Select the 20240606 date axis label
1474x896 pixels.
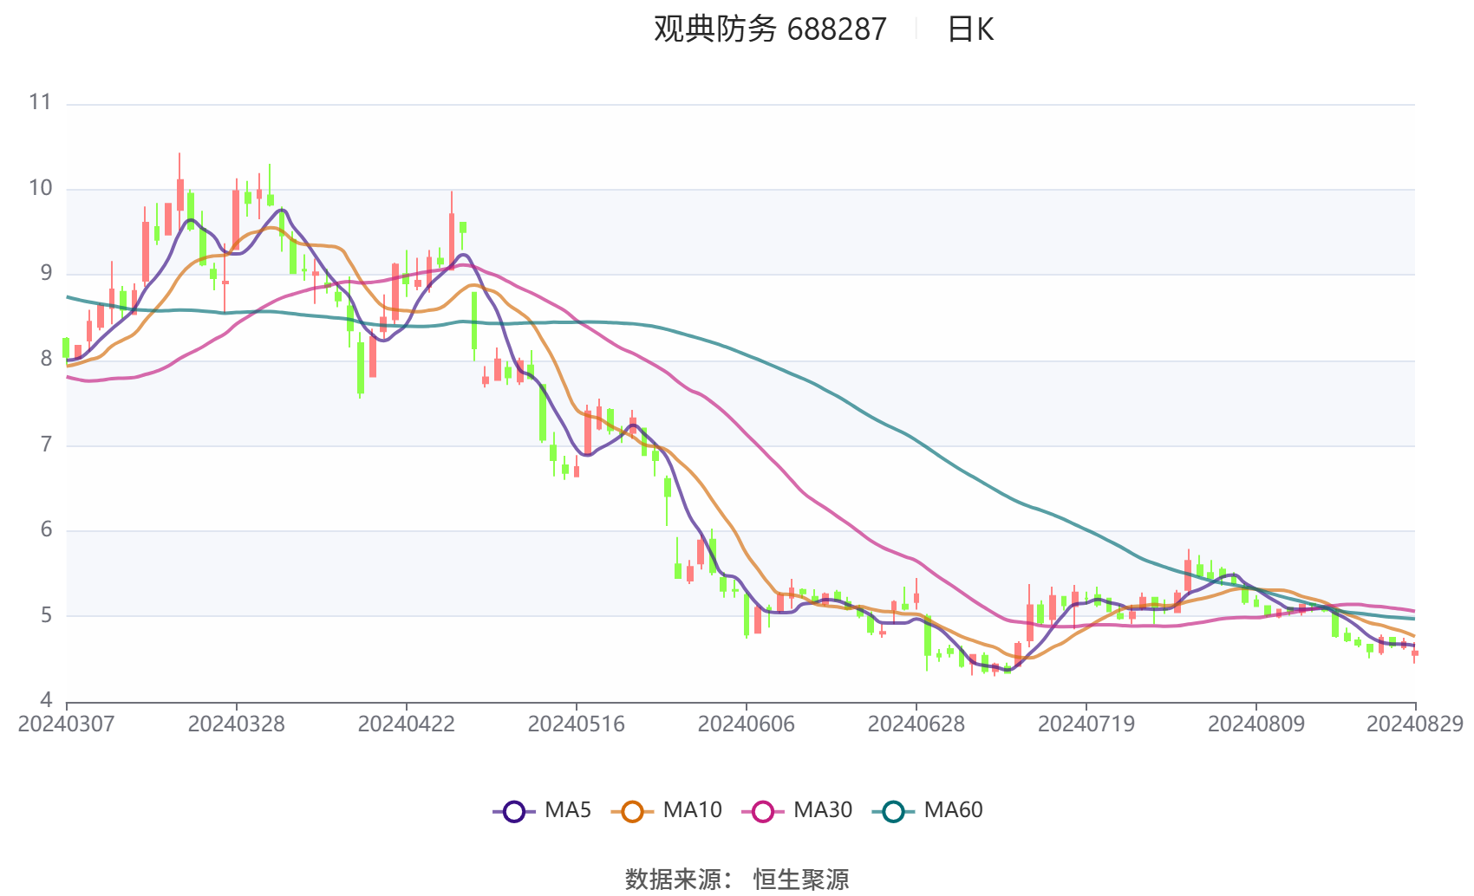pyautogui.click(x=746, y=724)
